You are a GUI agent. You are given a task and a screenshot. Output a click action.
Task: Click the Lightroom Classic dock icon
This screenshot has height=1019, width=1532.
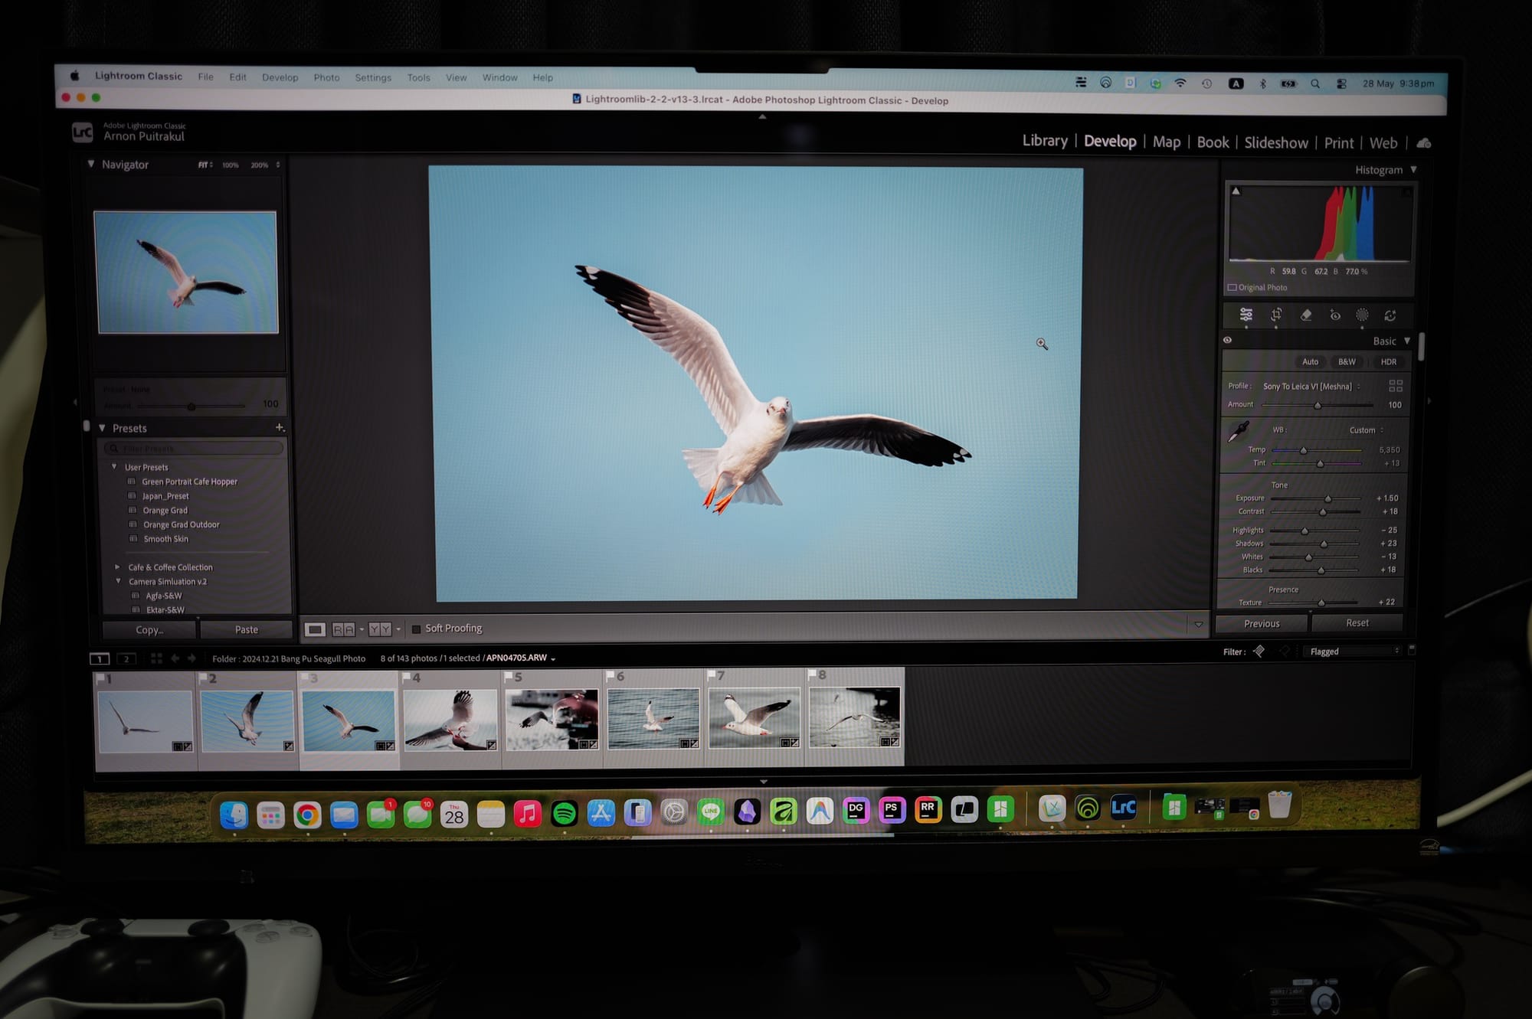point(1124,808)
